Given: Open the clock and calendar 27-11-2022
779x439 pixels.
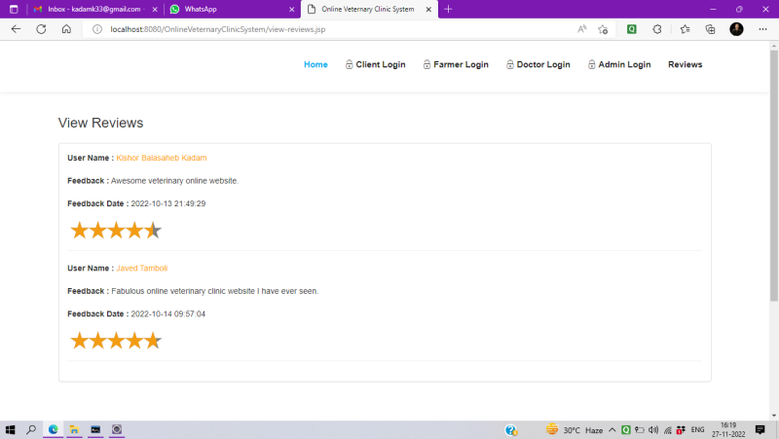Looking at the screenshot, I should tap(728, 430).
